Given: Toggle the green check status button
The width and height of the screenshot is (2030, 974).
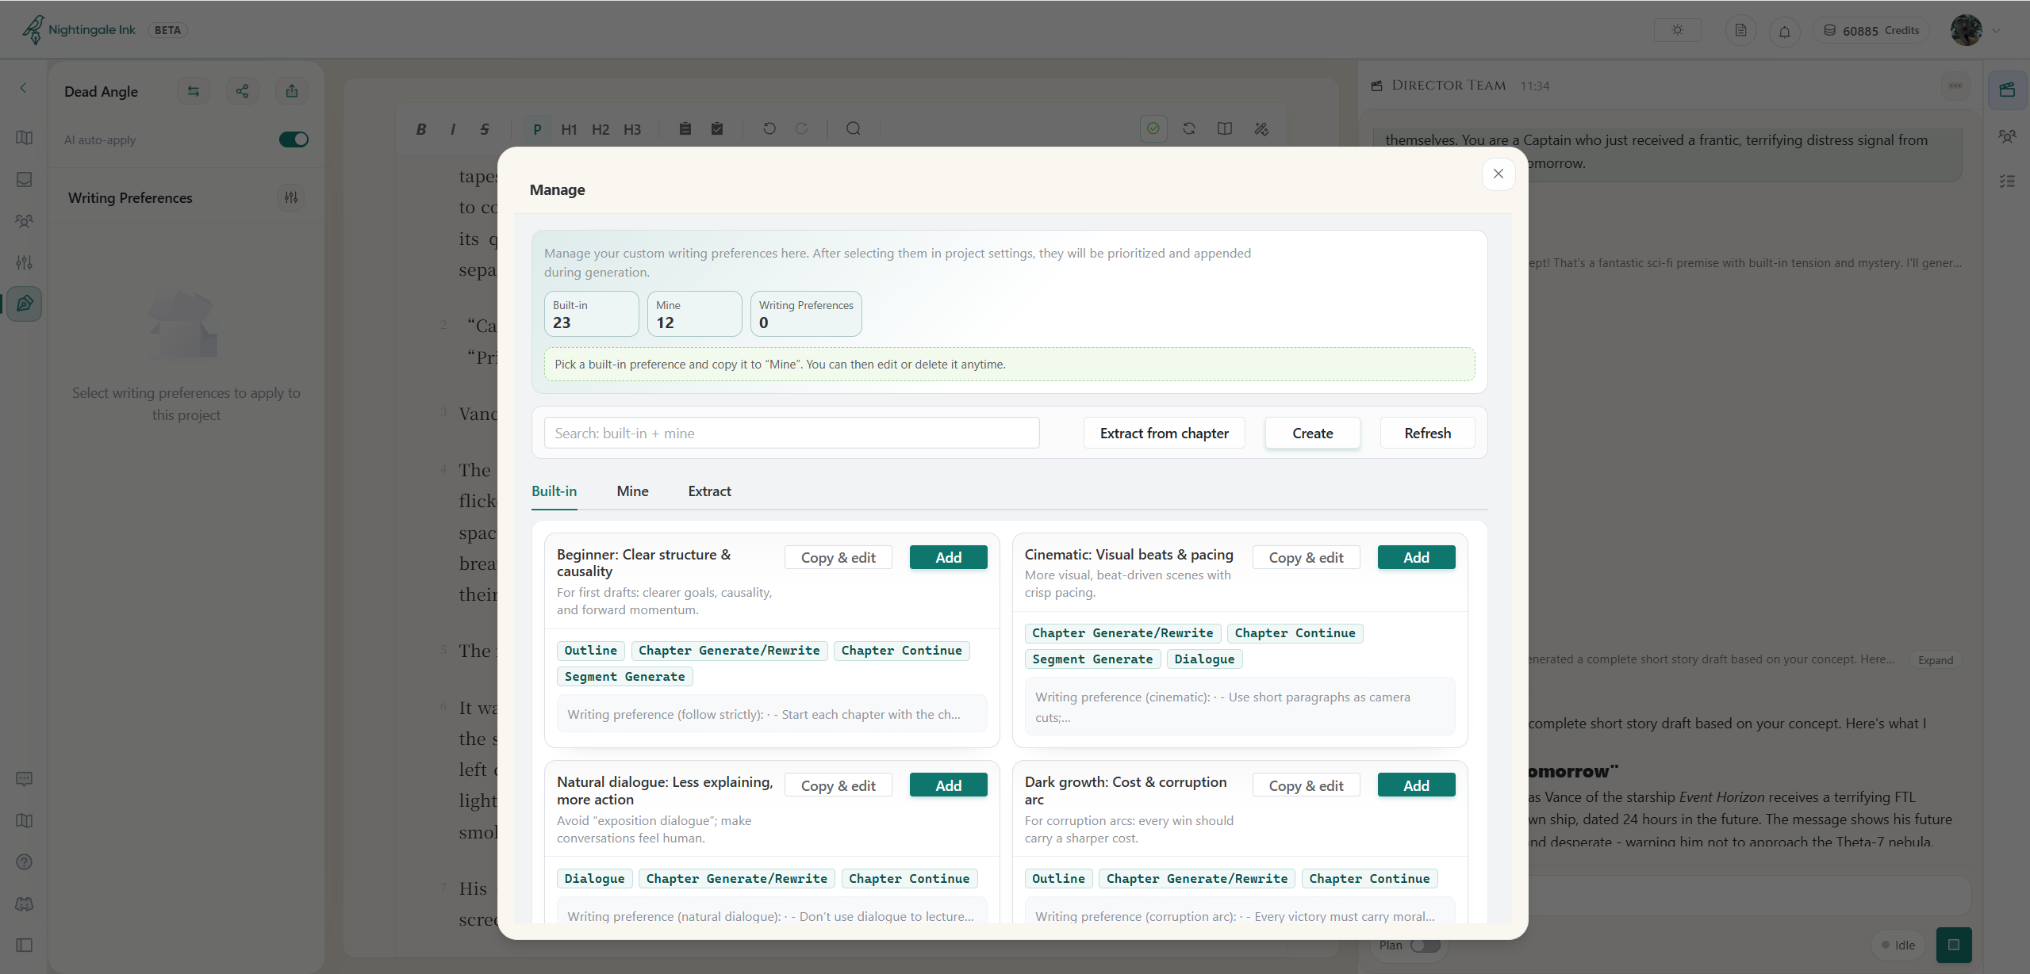Looking at the screenshot, I should click(x=1153, y=128).
